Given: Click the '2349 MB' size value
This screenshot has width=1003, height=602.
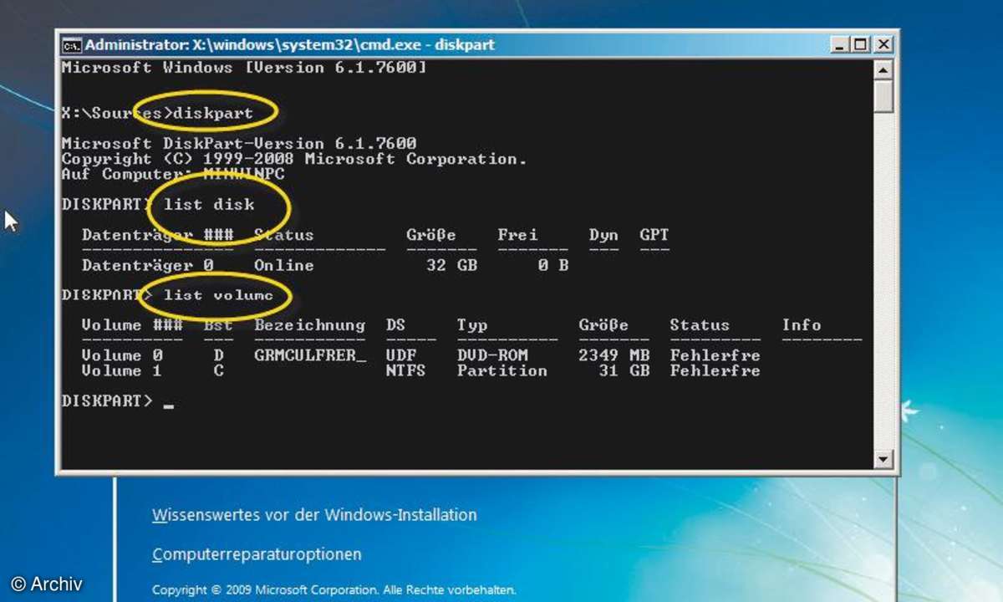Looking at the screenshot, I should pos(614,355).
